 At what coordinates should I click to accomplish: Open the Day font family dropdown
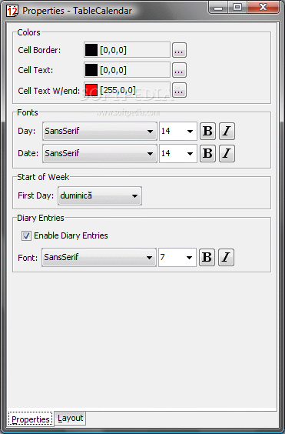(100, 131)
